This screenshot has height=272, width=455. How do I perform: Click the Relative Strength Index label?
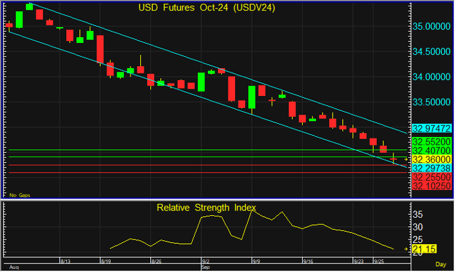pos(206,208)
